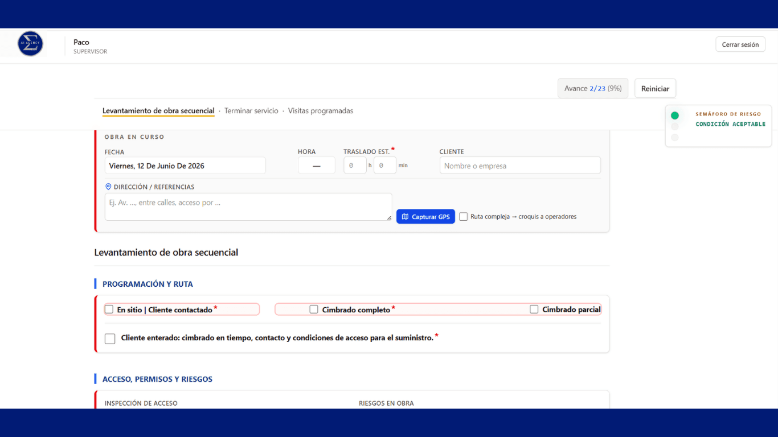Tick the Cimbrado completo checkbox
This screenshot has height=437, width=778.
314,310
